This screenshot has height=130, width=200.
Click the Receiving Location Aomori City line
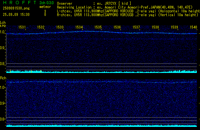[125, 7]
